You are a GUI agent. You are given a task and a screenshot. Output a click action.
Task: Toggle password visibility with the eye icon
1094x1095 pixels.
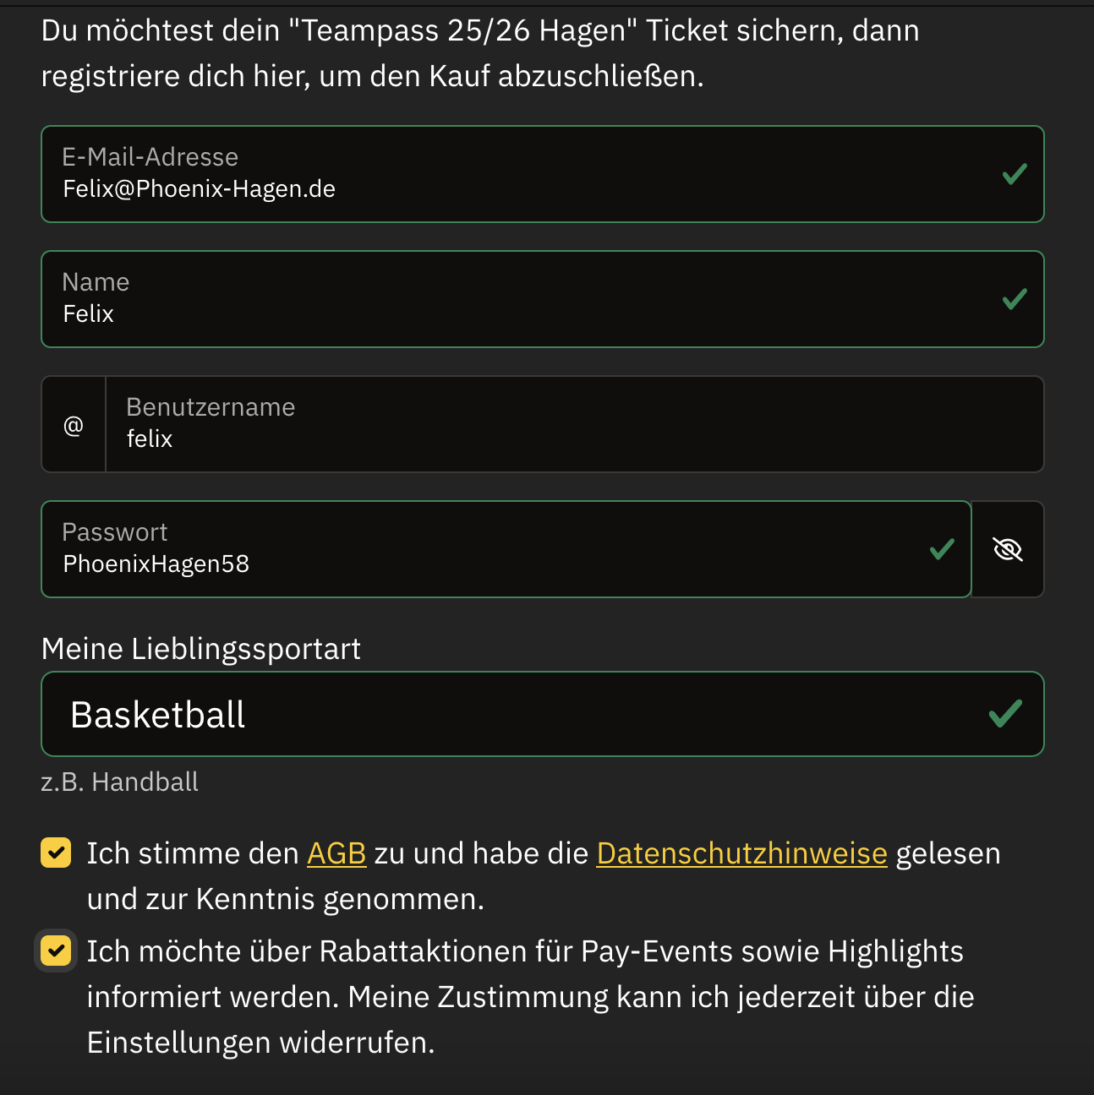point(1008,549)
